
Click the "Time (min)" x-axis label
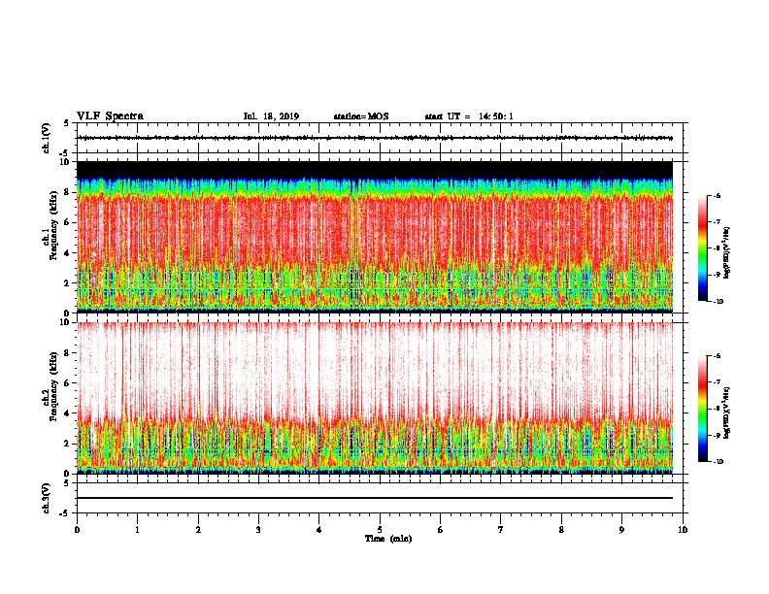tap(388, 539)
